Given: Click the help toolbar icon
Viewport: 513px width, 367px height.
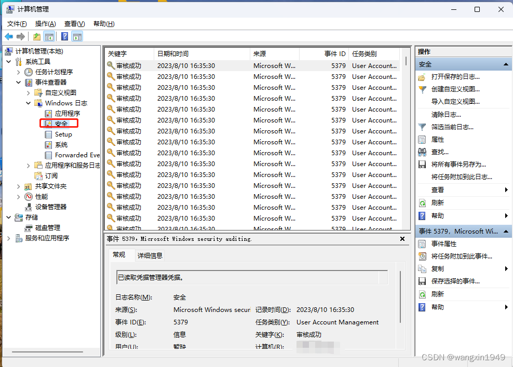Looking at the screenshot, I should point(63,36).
